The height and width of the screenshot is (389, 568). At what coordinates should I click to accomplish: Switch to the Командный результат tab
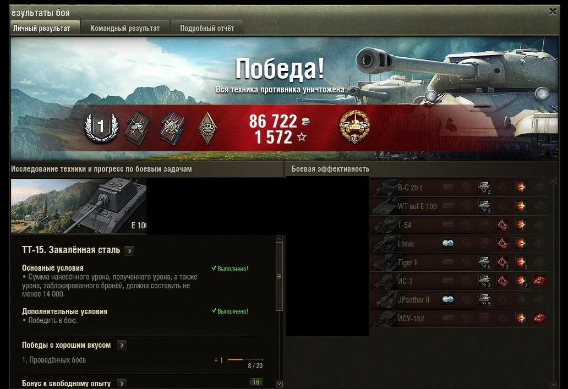(x=125, y=28)
